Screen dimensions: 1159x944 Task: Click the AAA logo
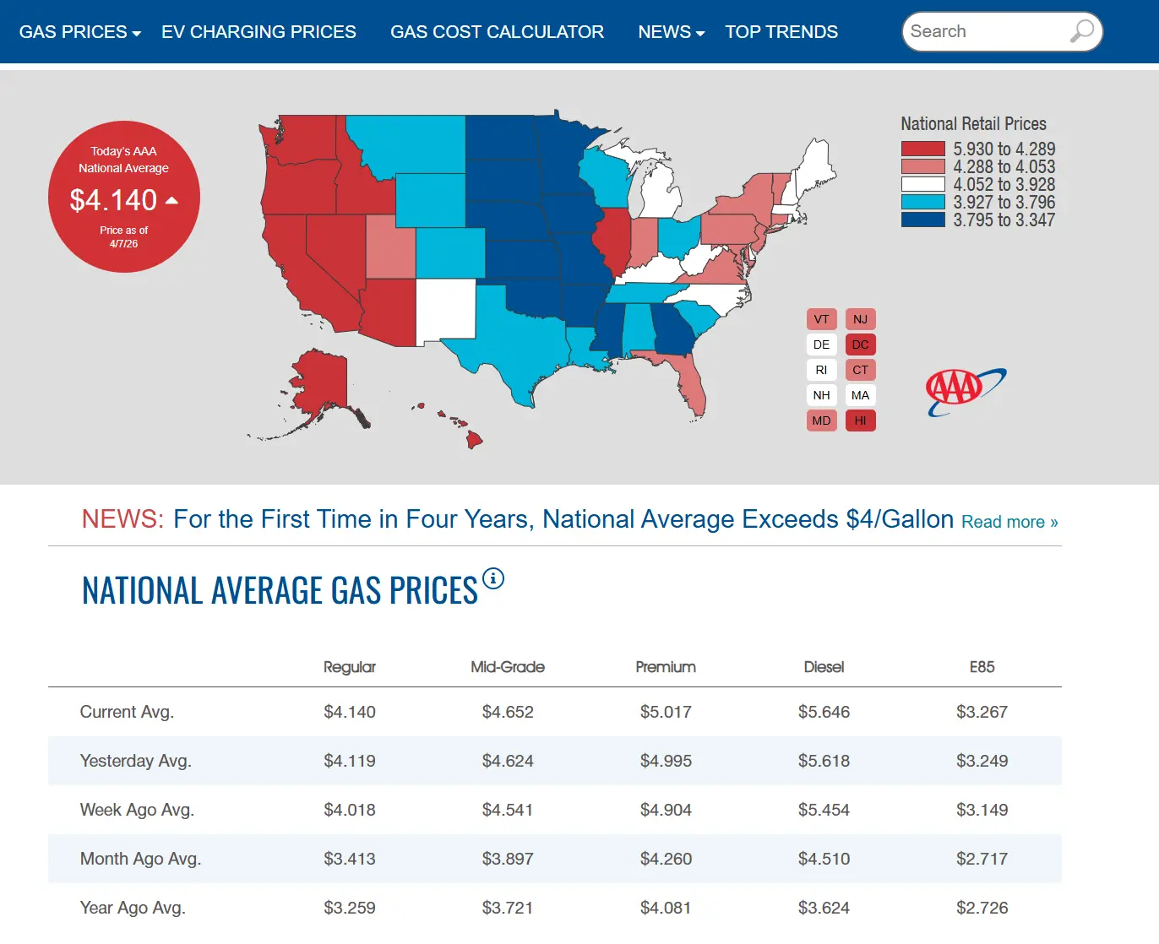966,391
